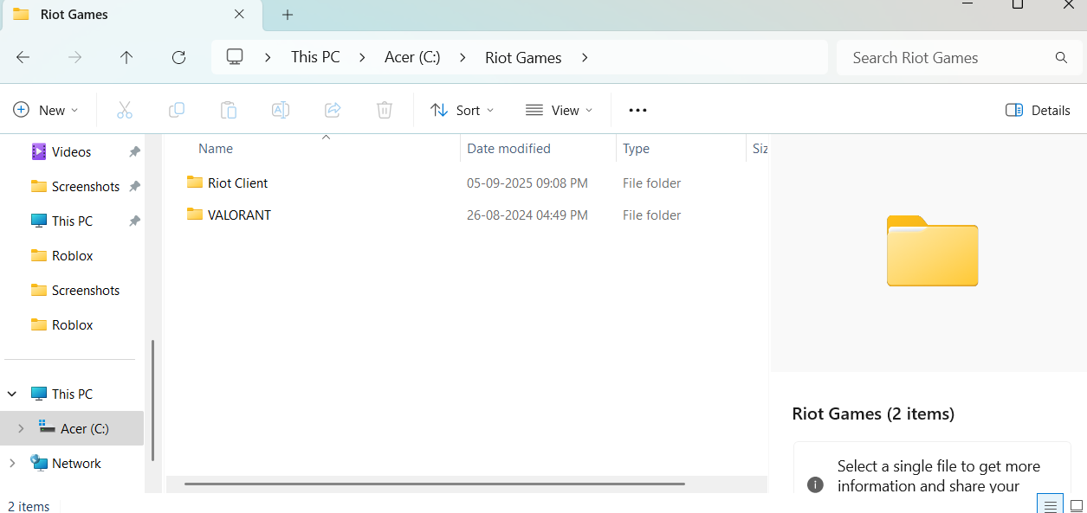Click chevron after Riot Games in breadcrumb
The width and height of the screenshot is (1087, 513).
pyautogui.click(x=585, y=57)
